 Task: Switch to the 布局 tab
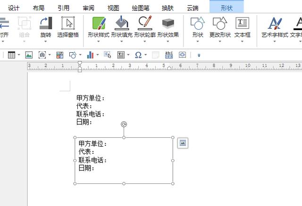39,8
